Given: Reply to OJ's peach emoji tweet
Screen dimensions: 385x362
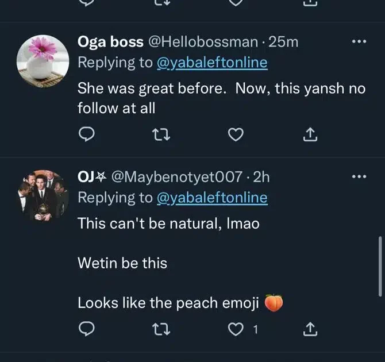Looking at the screenshot, I should 86,329.
